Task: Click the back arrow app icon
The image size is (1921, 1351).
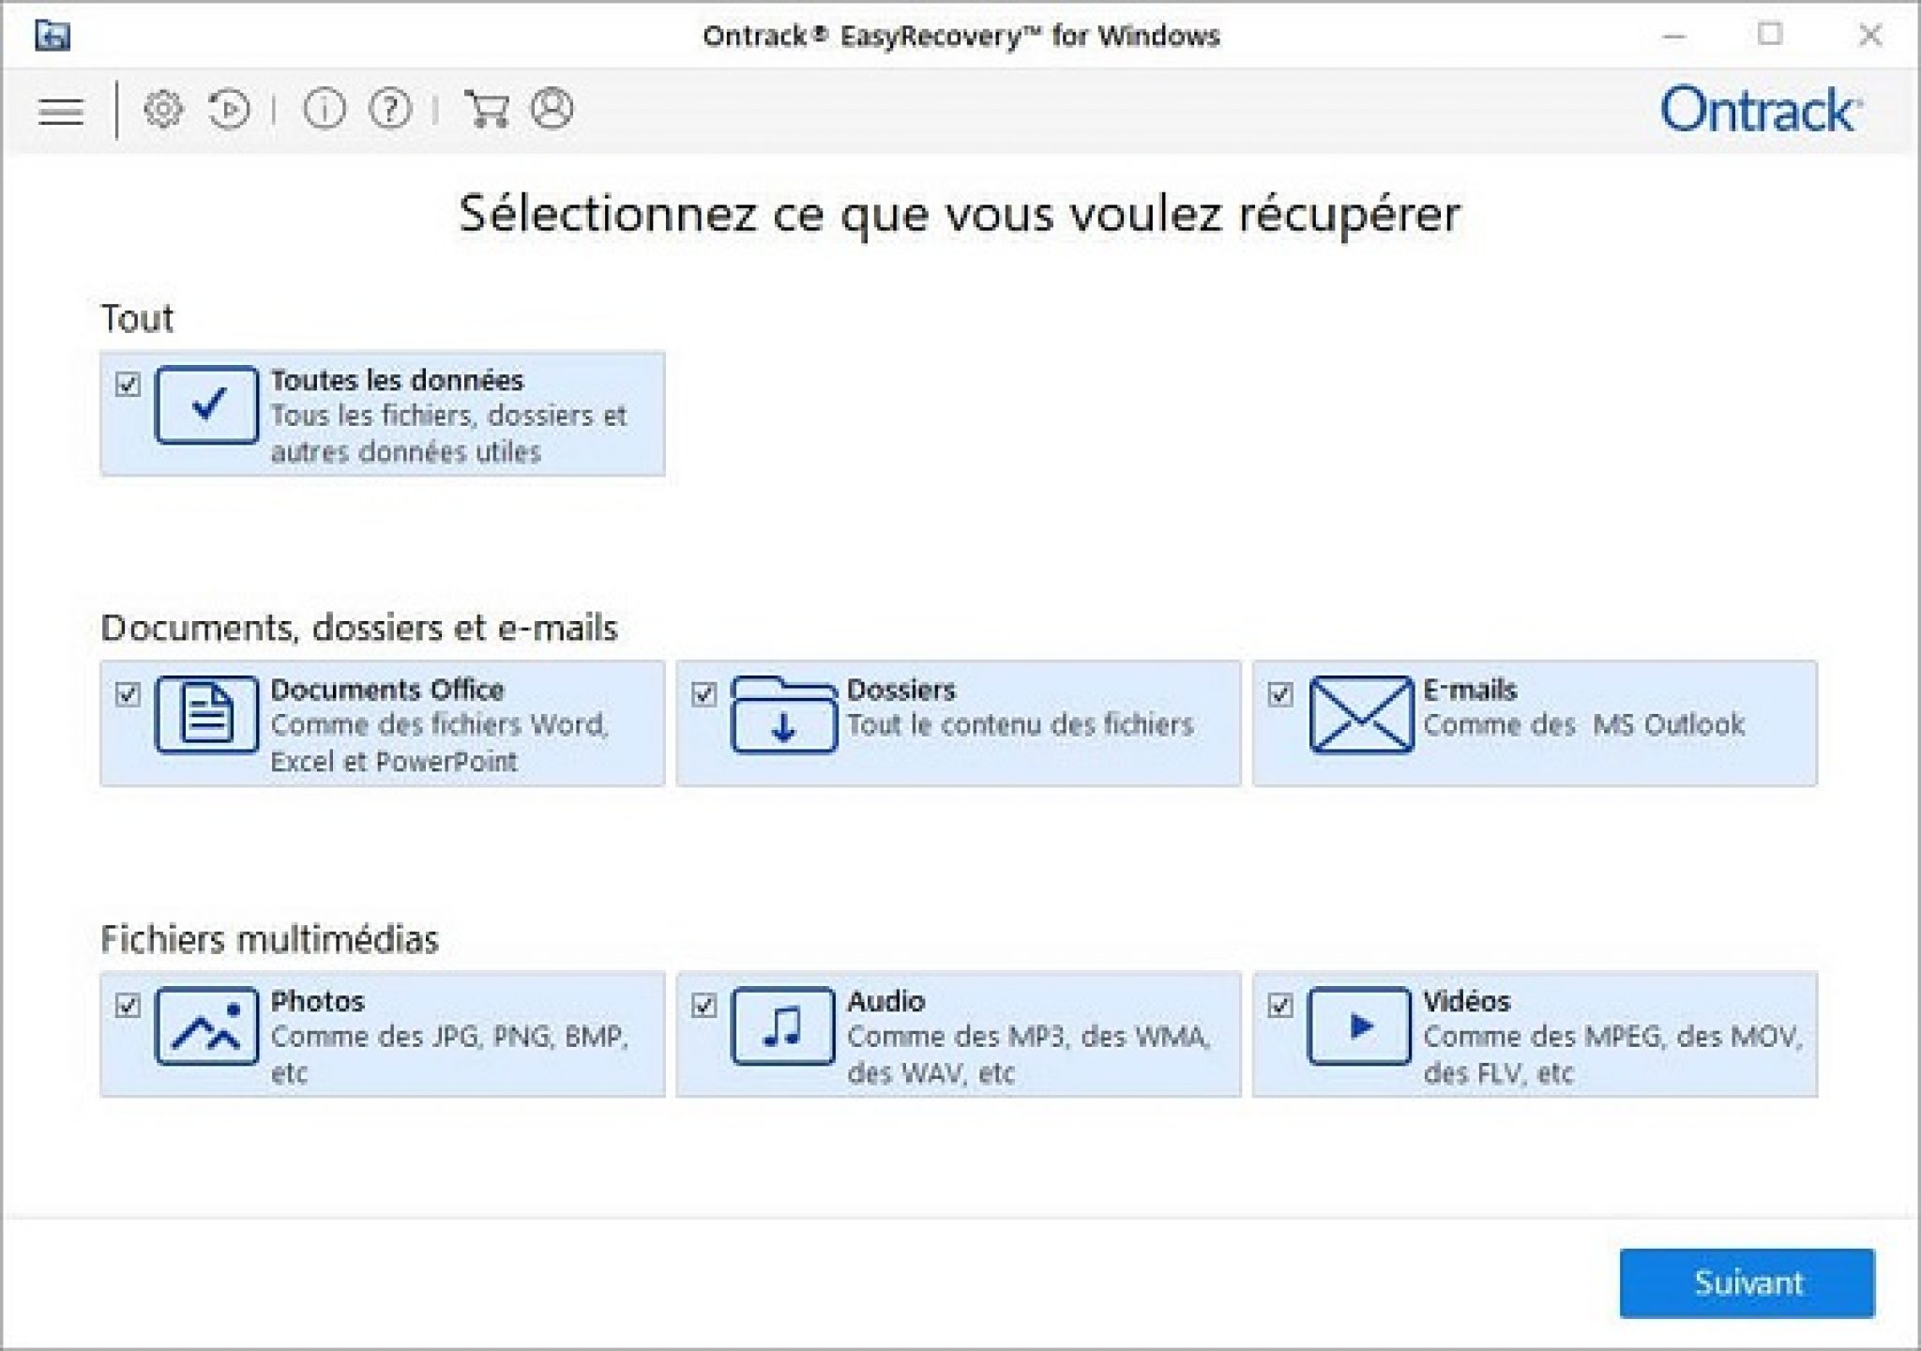Action: pos(53,36)
